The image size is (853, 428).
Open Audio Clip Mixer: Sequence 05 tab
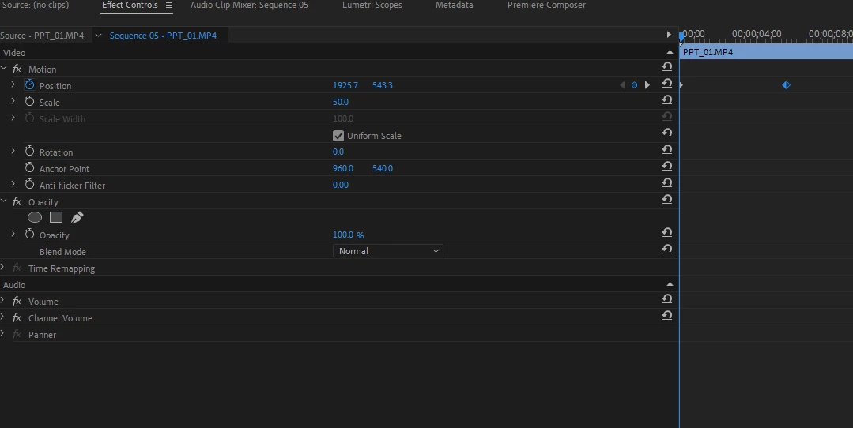pos(249,5)
